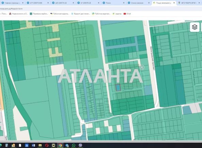Open the 'Перевірка недійсн...' bookmark
This screenshot has width=202, height=148.
(39, 14)
